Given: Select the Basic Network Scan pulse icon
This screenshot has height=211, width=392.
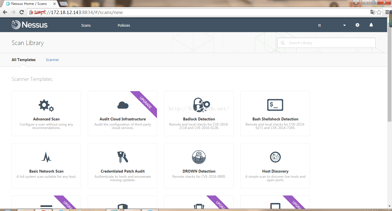Looking at the screenshot, I should click(x=46, y=157).
